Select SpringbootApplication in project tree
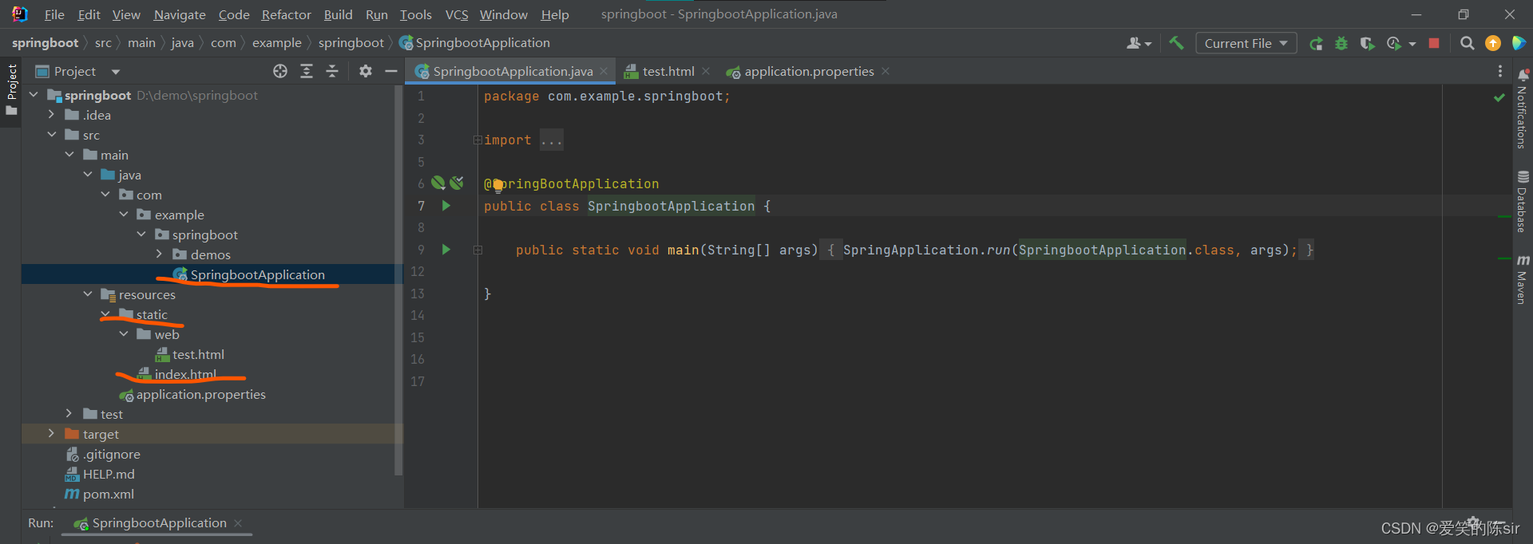The height and width of the screenshot is (544, 1533). click(257, 274)
